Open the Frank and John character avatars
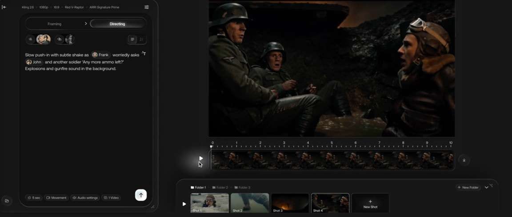 [x=44, y=40]
